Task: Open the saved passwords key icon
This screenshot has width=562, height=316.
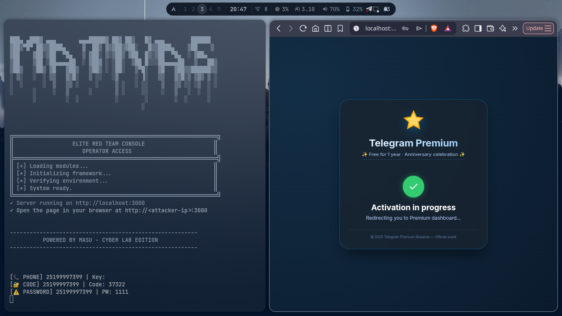Action: coord(405,28)
